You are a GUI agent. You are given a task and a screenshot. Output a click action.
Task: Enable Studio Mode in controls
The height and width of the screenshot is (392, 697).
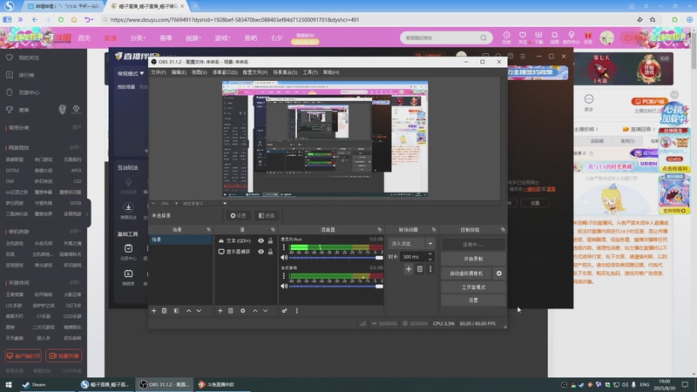point(473,287)
